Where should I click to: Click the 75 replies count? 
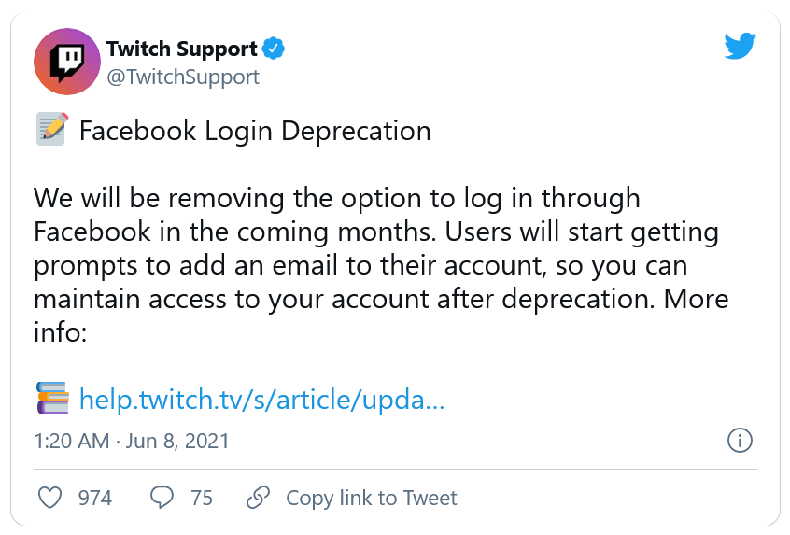coord(202,498)
